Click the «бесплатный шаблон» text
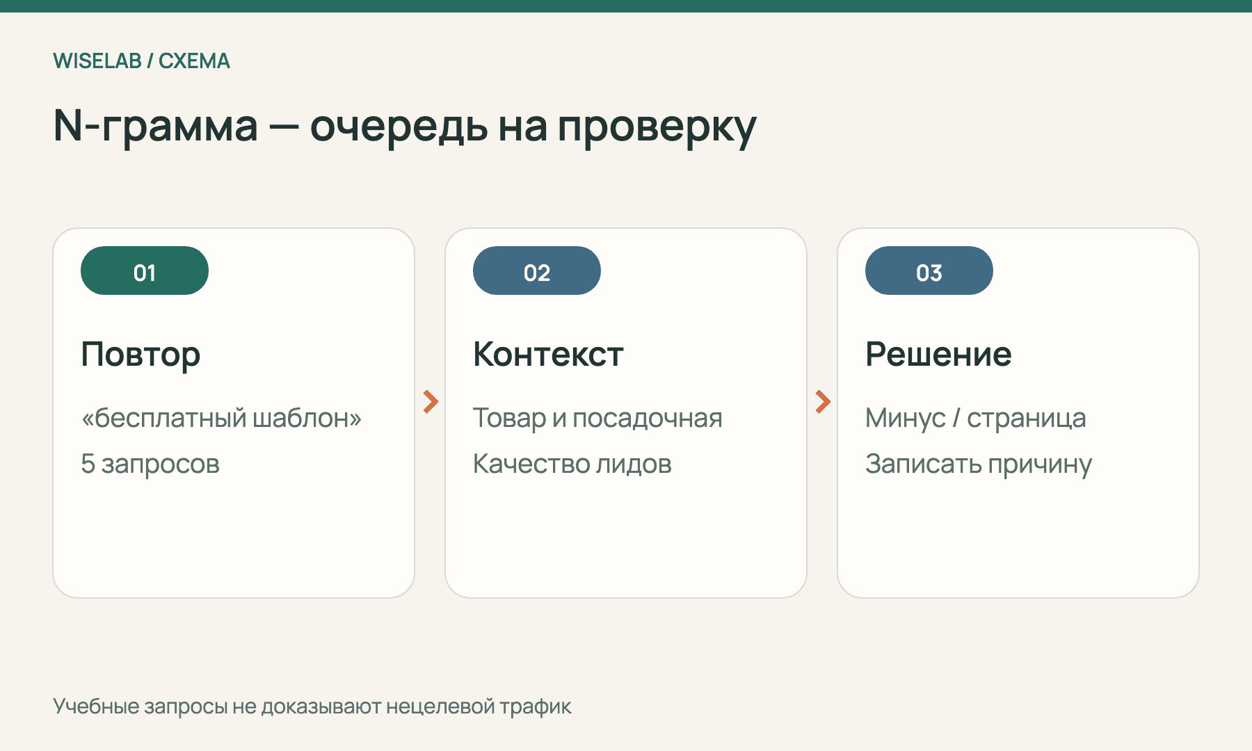 (x=221, y=418)
